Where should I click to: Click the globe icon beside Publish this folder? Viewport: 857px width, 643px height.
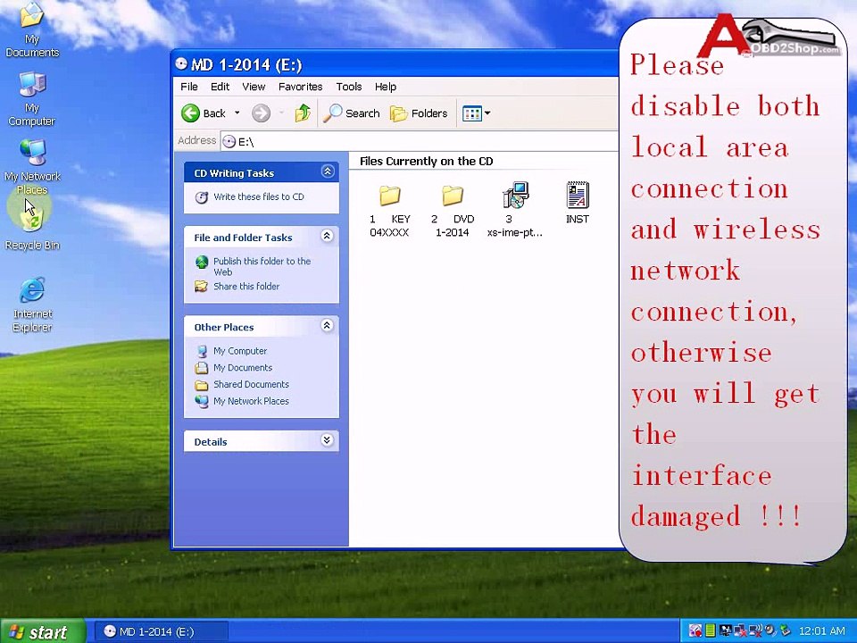(x=202, y=263)
